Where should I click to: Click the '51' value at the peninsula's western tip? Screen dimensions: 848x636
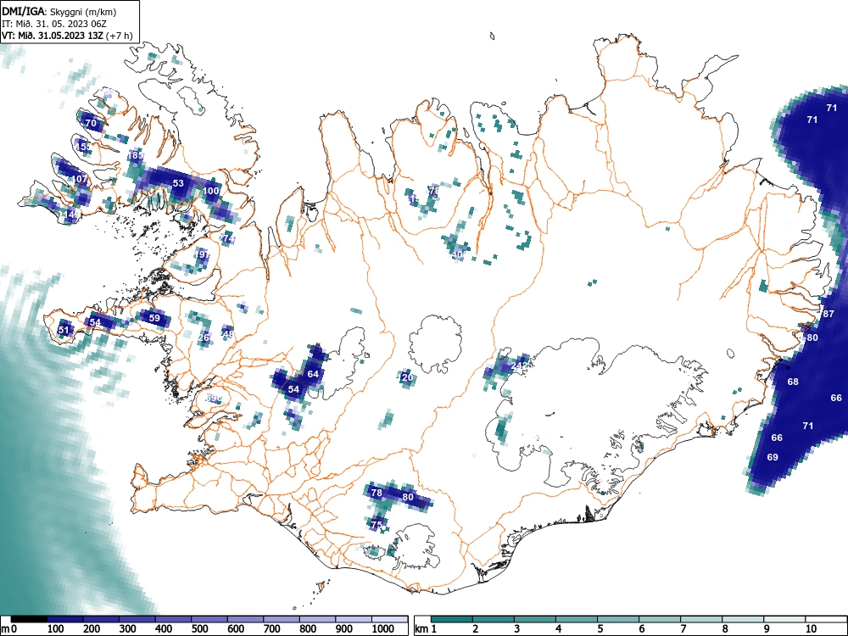[64, 330]
